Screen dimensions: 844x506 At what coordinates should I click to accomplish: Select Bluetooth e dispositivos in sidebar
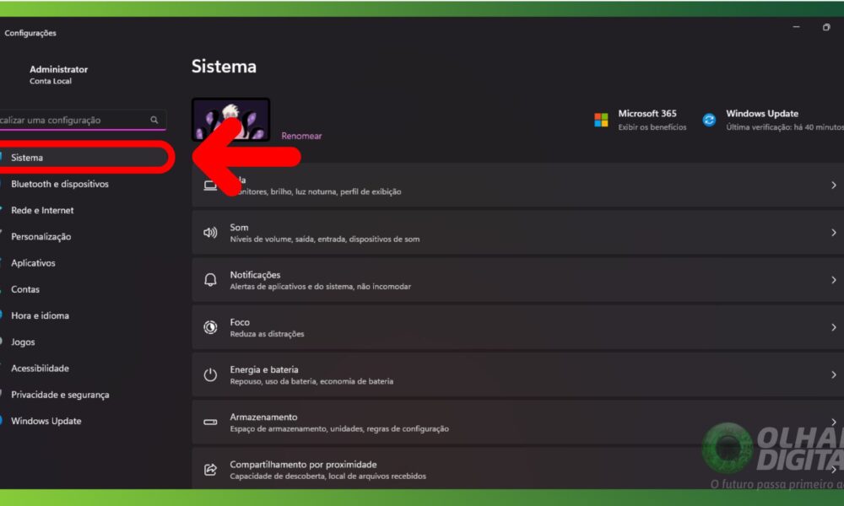59,184
